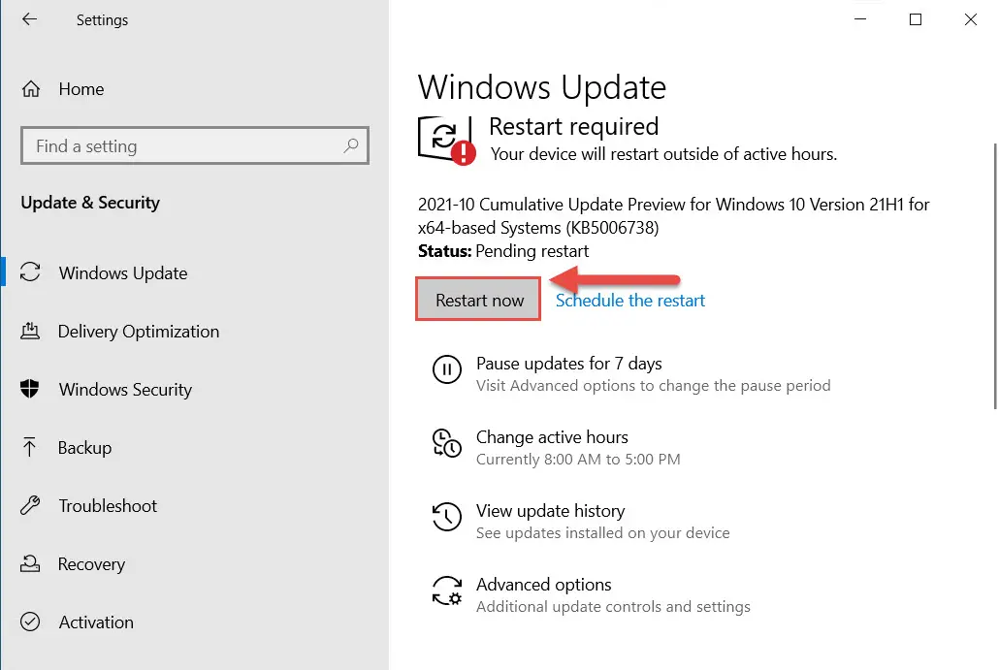Maximize the Settings window
This screenshot has height=670, width=999.
point(916,19)
